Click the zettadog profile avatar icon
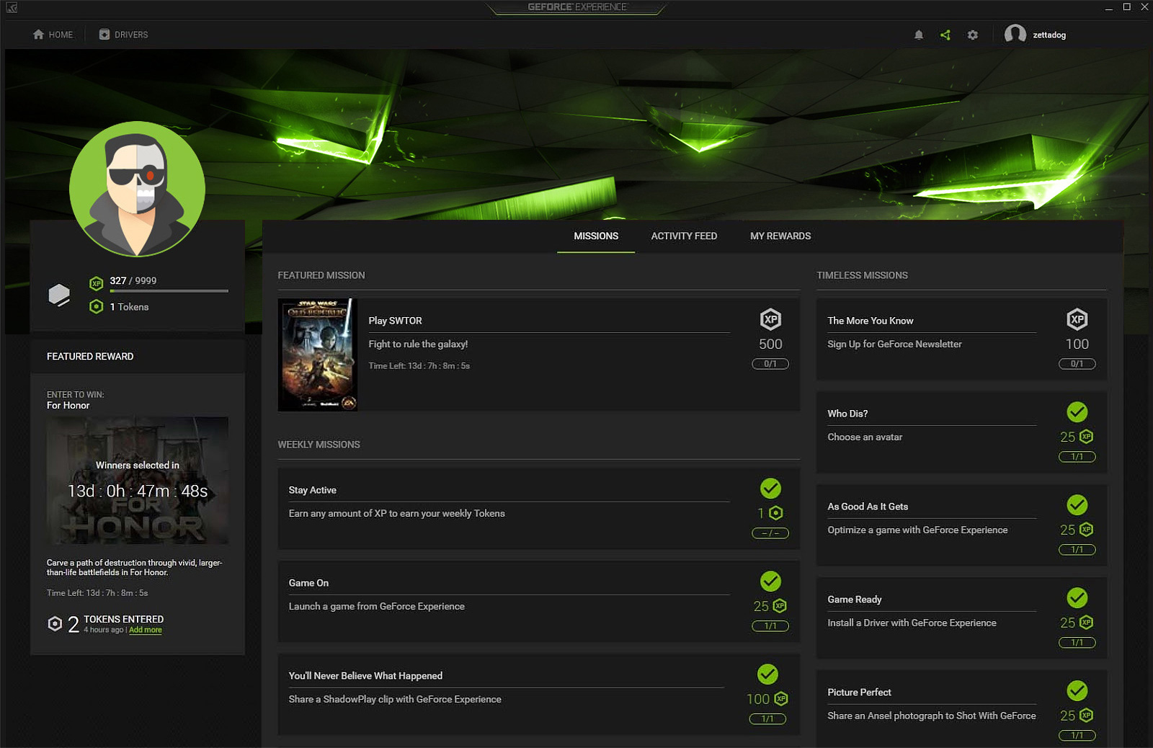The height and width of the screenshot is (748, 1153). tap(1015, 35)
